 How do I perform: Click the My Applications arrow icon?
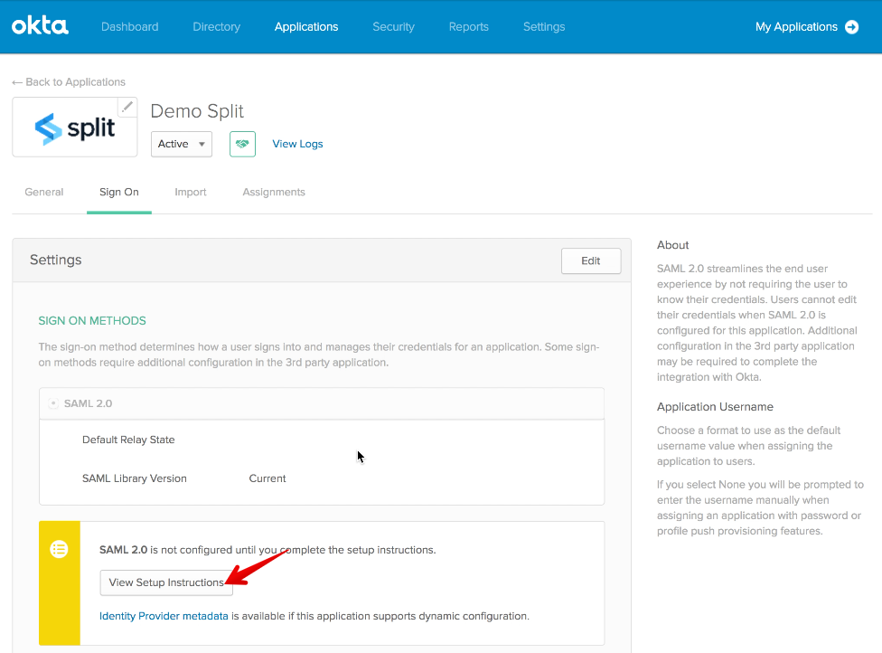tap(852, 27)
